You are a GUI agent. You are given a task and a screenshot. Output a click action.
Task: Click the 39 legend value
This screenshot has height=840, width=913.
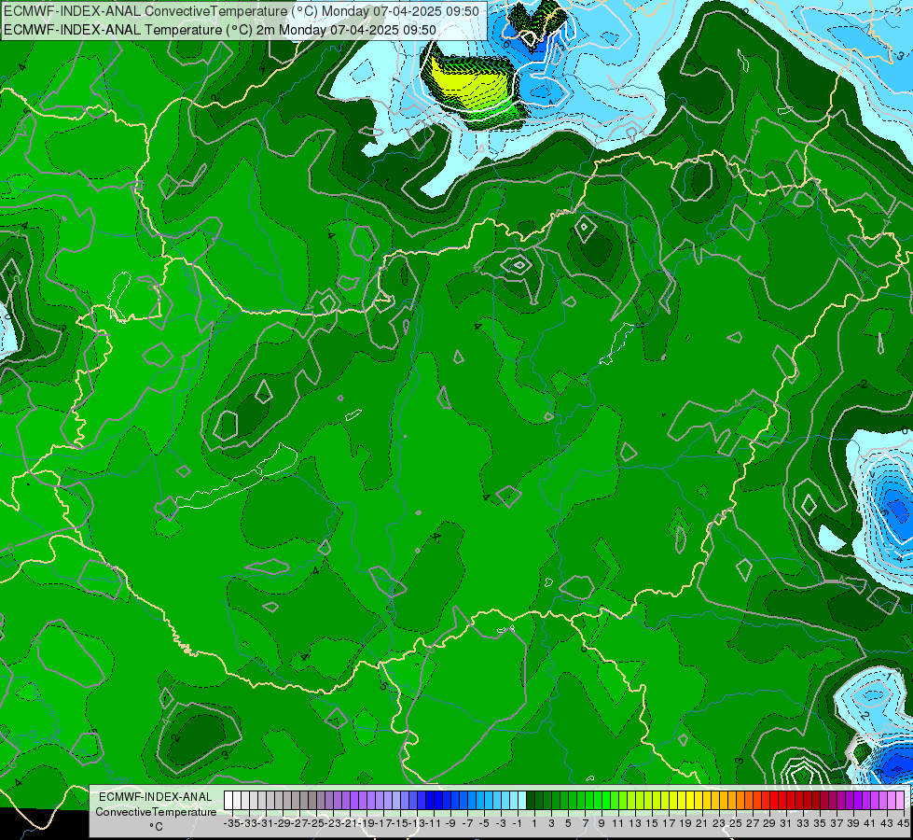click(x=853, y=823)
